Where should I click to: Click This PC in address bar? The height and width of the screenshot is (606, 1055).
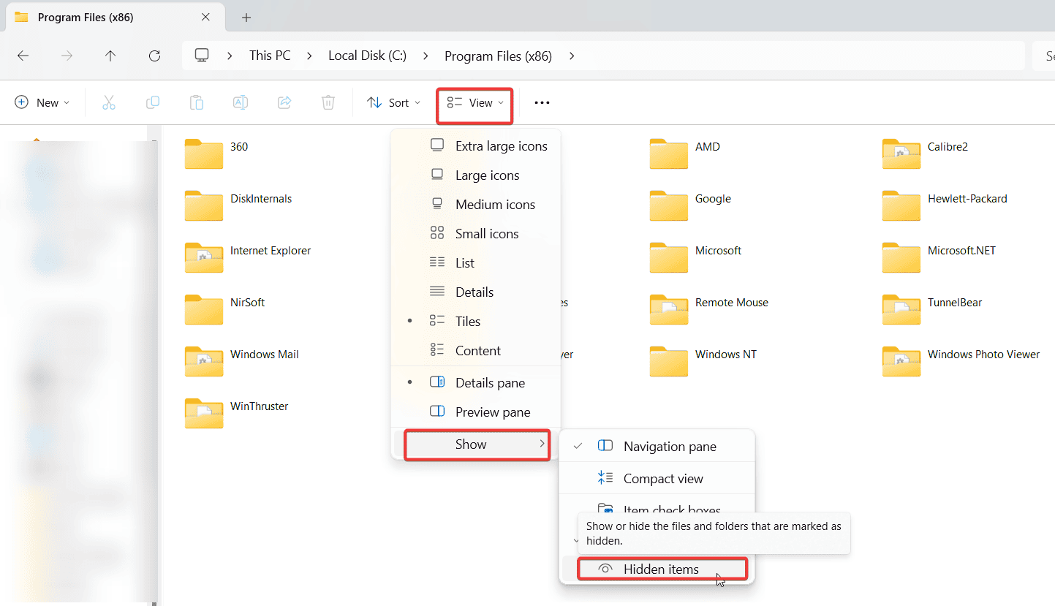270,56
